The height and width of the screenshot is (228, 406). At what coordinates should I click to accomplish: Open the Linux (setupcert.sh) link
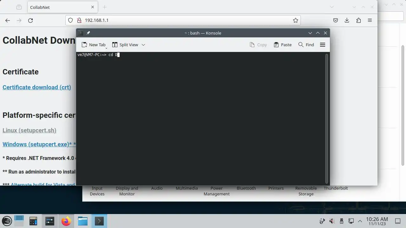point(29,130)
